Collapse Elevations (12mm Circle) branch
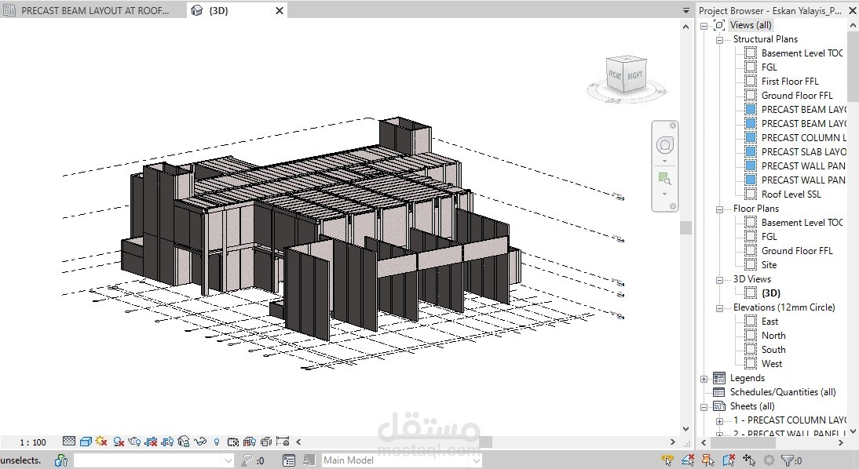859x469 pixels. click(x=719, y=308)
